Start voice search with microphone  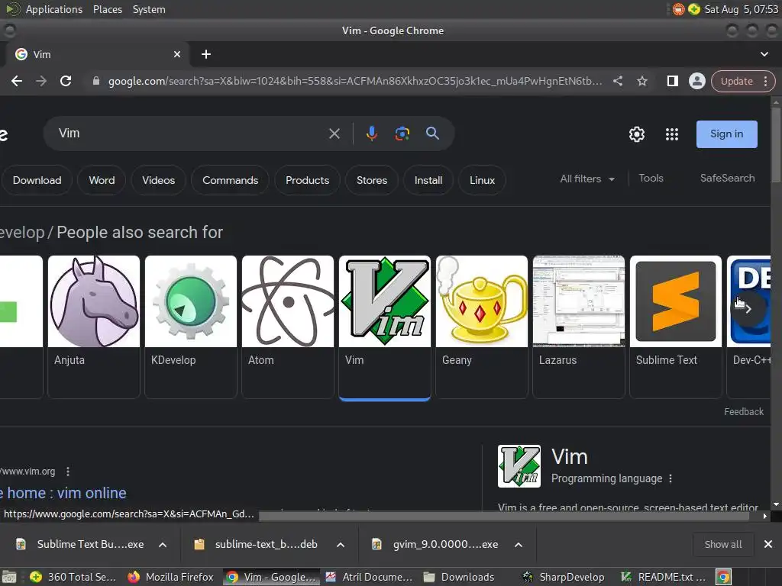(x=372, y=134)
